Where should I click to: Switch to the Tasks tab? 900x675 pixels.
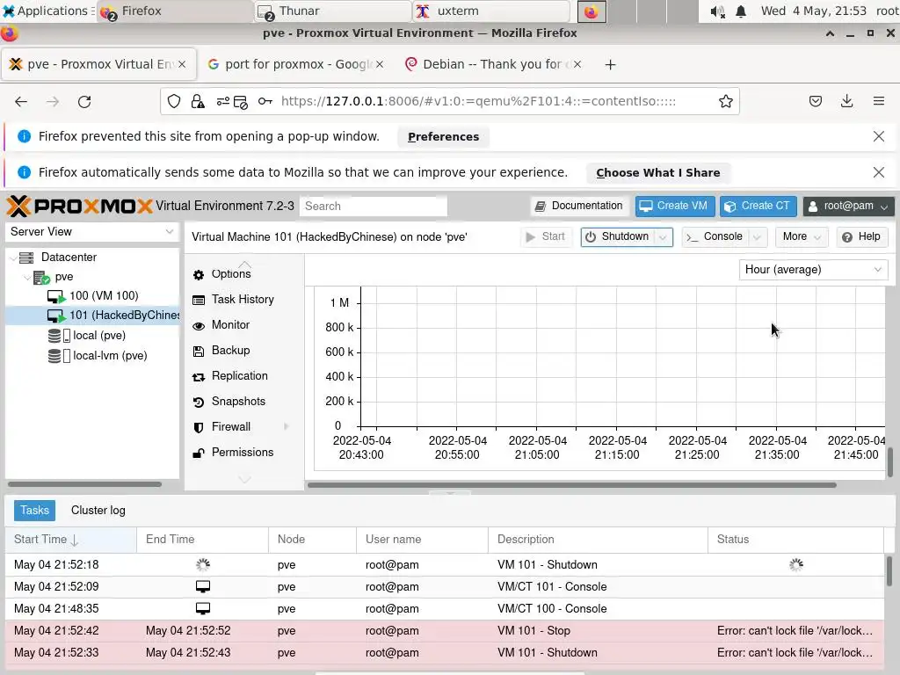(x=34, y=511)
